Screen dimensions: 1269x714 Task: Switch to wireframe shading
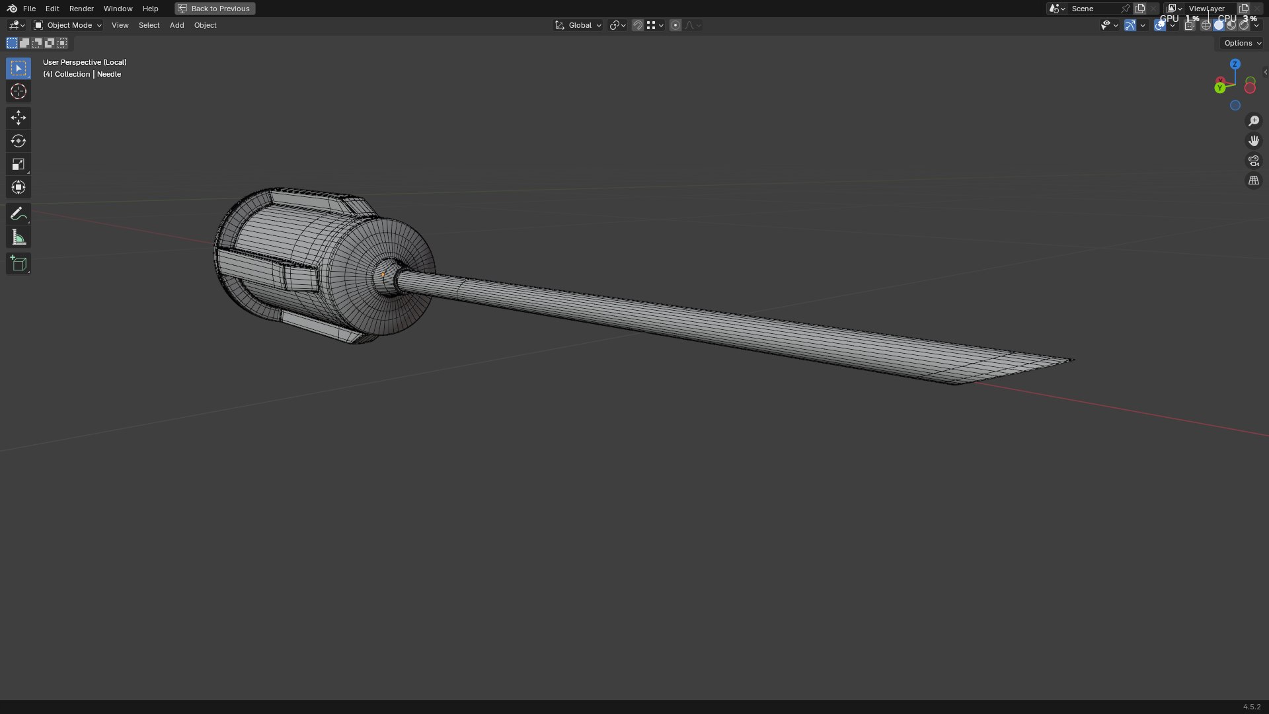coord(1206,25)
